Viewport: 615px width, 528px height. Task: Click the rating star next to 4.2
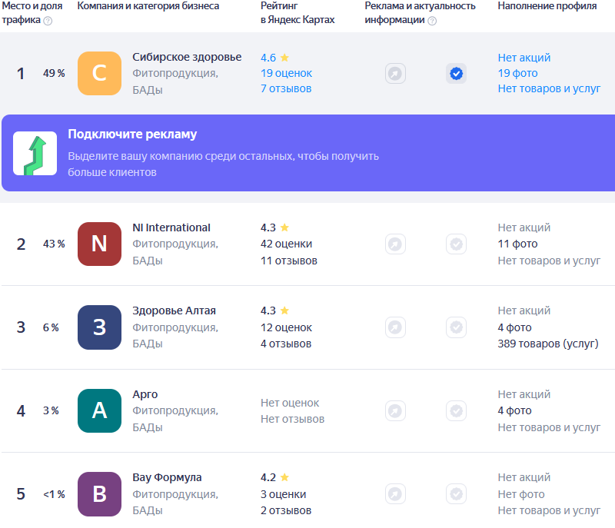coord(284,477)
